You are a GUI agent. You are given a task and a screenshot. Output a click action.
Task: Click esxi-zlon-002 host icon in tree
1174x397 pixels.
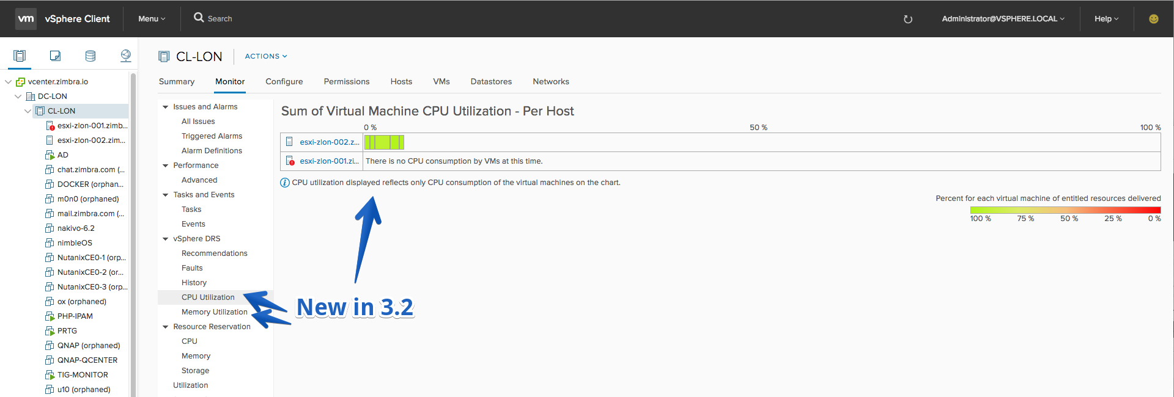50,140
